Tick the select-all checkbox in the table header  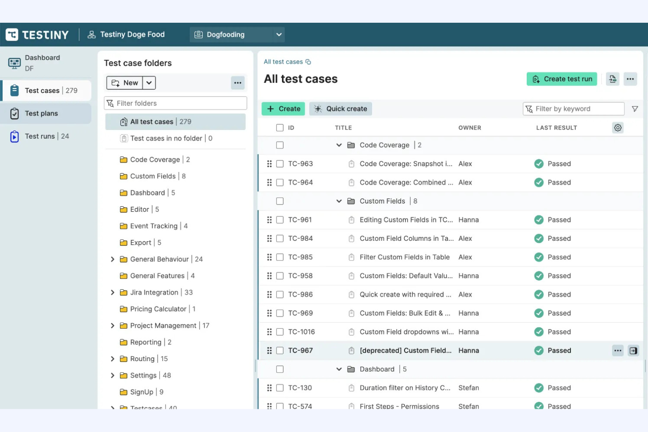[x=280, y=127]
